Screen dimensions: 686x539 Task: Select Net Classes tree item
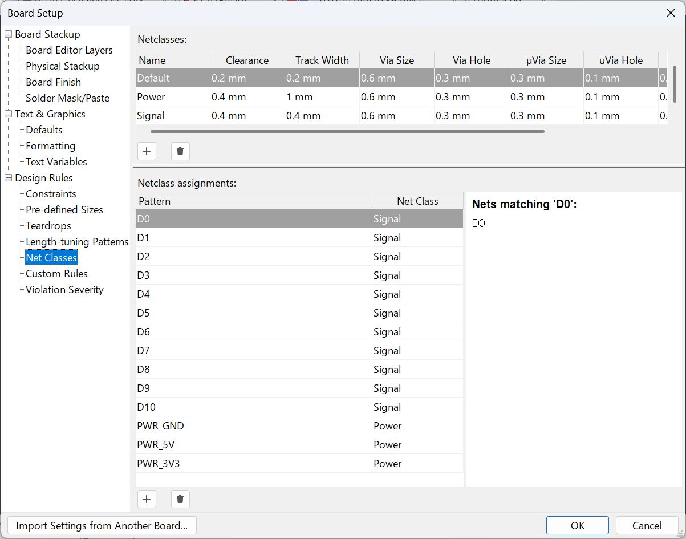51,258
